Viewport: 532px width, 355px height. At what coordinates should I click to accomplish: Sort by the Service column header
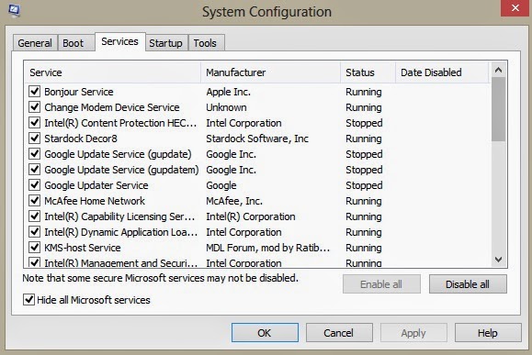tap(112, 72)
